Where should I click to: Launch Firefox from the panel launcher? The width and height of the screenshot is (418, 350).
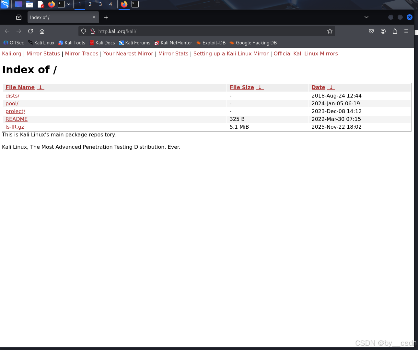(x=52, y=4)
